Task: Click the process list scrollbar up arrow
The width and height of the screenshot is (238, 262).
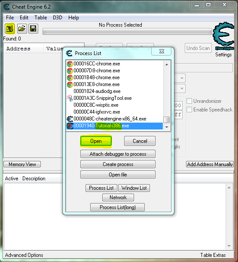Action: [x=167, y=65]
